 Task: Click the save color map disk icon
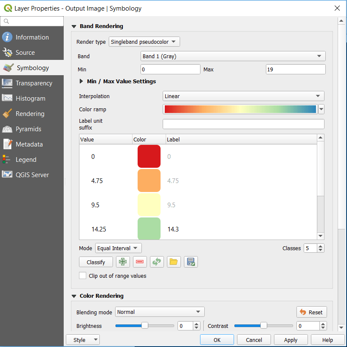point(191,262)
